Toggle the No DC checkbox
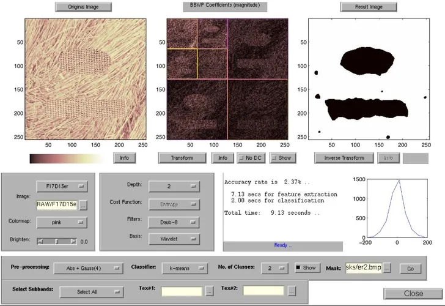This screenshot has width=445, height=306. 251,158
